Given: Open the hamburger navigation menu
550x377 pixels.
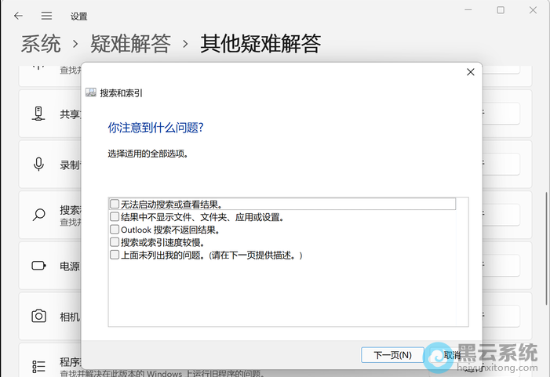Looking at the screenshot, I should [47, 16].
